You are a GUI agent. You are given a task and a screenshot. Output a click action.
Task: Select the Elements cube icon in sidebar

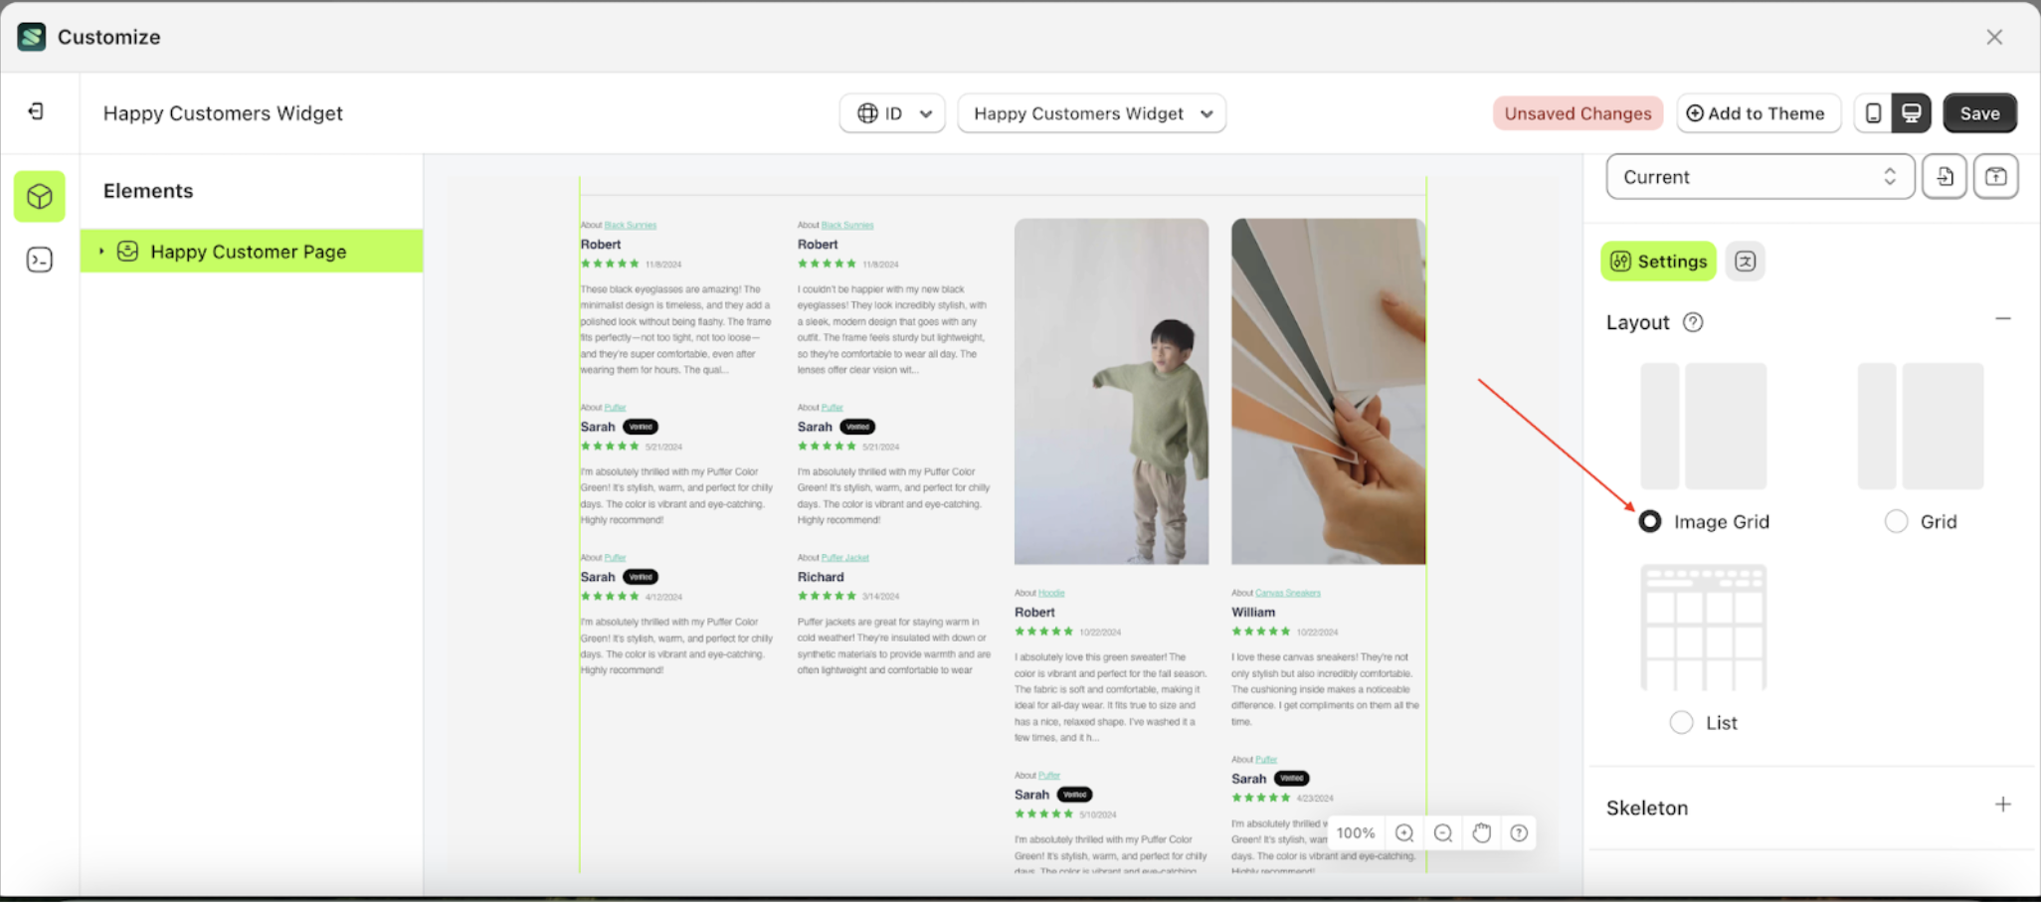(39, 196)
